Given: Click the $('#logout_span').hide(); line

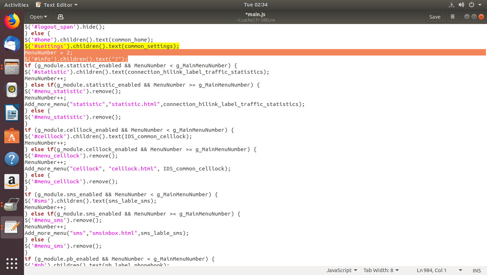Looking at the screenshot, I should pos(65,27).
